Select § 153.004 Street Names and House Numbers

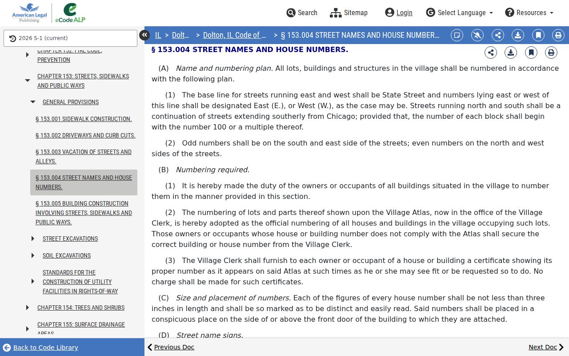point(84,182)
